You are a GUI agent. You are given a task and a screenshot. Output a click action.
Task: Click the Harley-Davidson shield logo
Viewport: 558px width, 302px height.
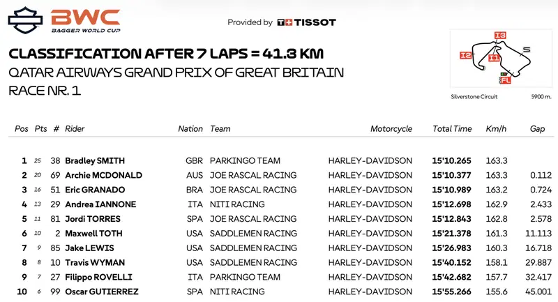tap(25, 20)
